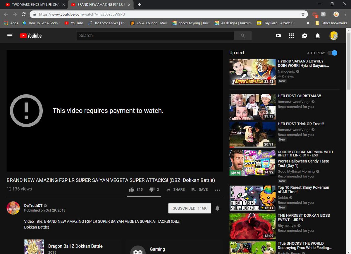Click the Dobbs channel name
The height and width of the screenshot is (254, 351).
click(x=283, y=198)
